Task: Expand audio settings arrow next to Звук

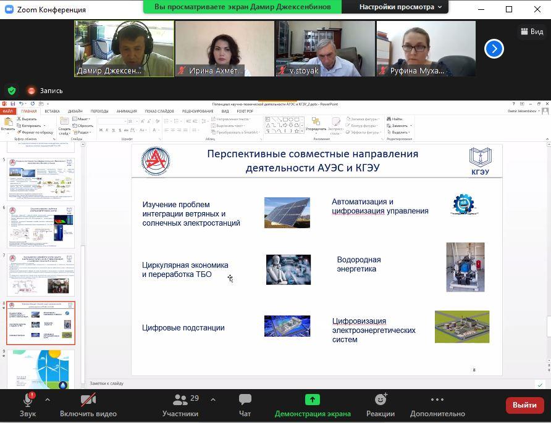Action: point(48,400)
